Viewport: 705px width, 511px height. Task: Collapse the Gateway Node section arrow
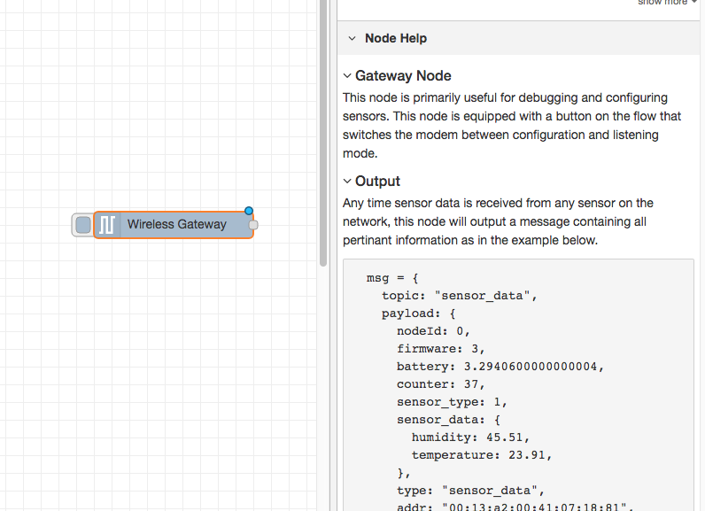348,76
